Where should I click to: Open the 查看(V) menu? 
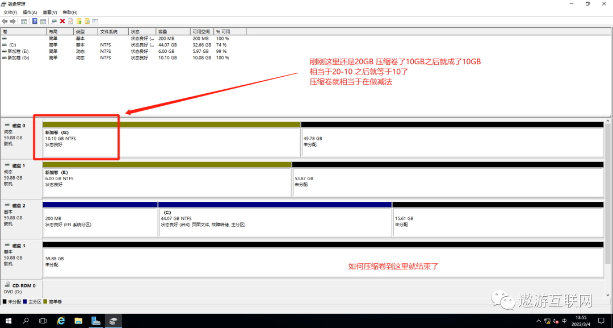click(49, 13)
